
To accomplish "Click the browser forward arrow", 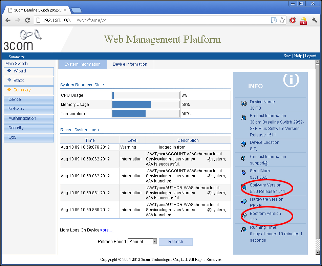I will click(x=18, y=20).
